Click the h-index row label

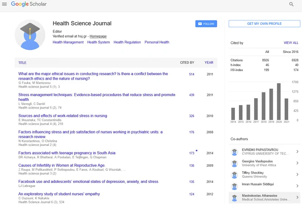tap(235, 65)
